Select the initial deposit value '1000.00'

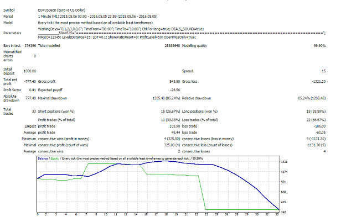coord(30,71)
